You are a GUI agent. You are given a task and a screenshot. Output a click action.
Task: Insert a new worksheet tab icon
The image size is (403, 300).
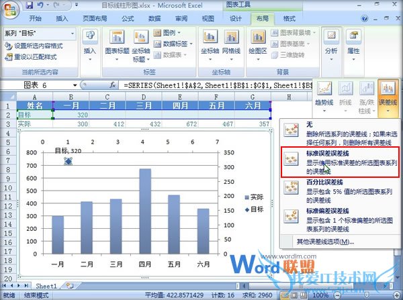(70, 286)
